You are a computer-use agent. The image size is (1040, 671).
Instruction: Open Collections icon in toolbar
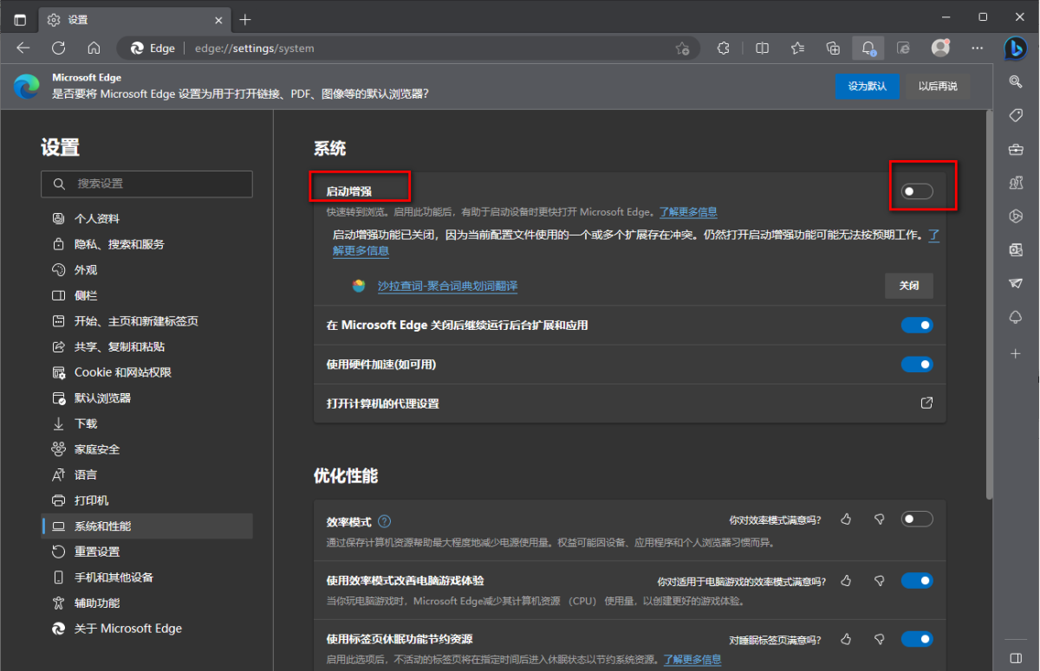[x=833, y=48]
